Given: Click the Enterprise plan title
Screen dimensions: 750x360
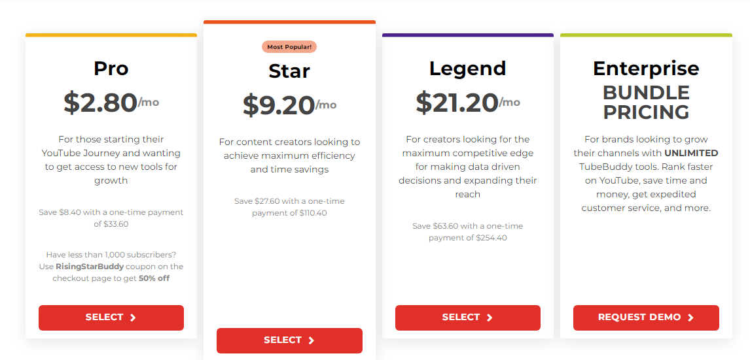Looking at the screenshot, I should (646, 69).
